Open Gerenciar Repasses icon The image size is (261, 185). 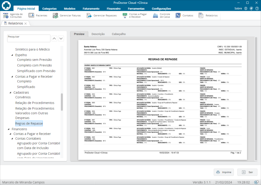89,16
